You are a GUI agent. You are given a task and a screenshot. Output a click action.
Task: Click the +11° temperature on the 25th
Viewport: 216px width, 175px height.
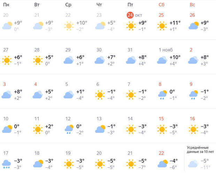coord(175,23)
